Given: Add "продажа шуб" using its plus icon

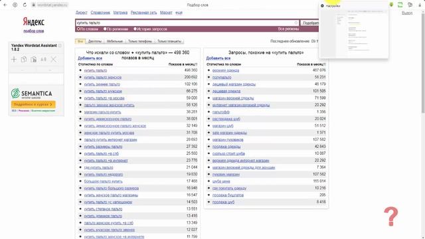Looking at the screenshot, I should point(209,202).
